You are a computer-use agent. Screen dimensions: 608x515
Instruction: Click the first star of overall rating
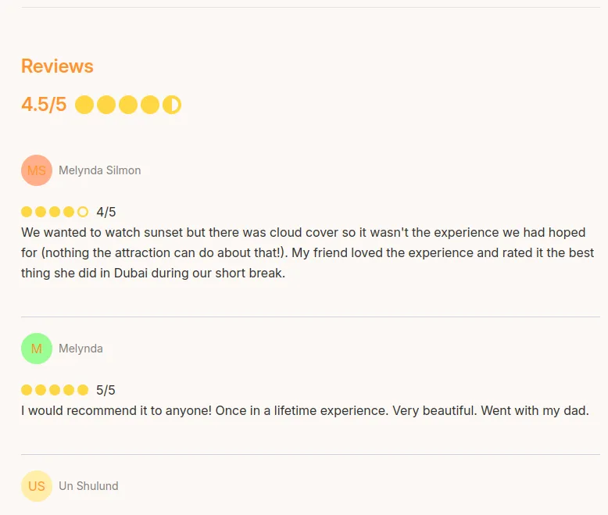coord(84,105)
